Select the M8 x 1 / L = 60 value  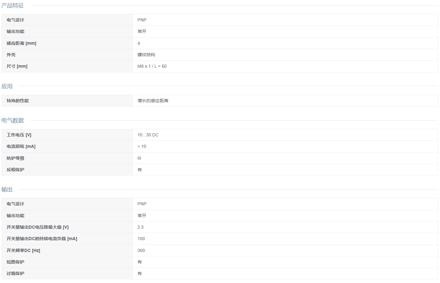point(152,66)
